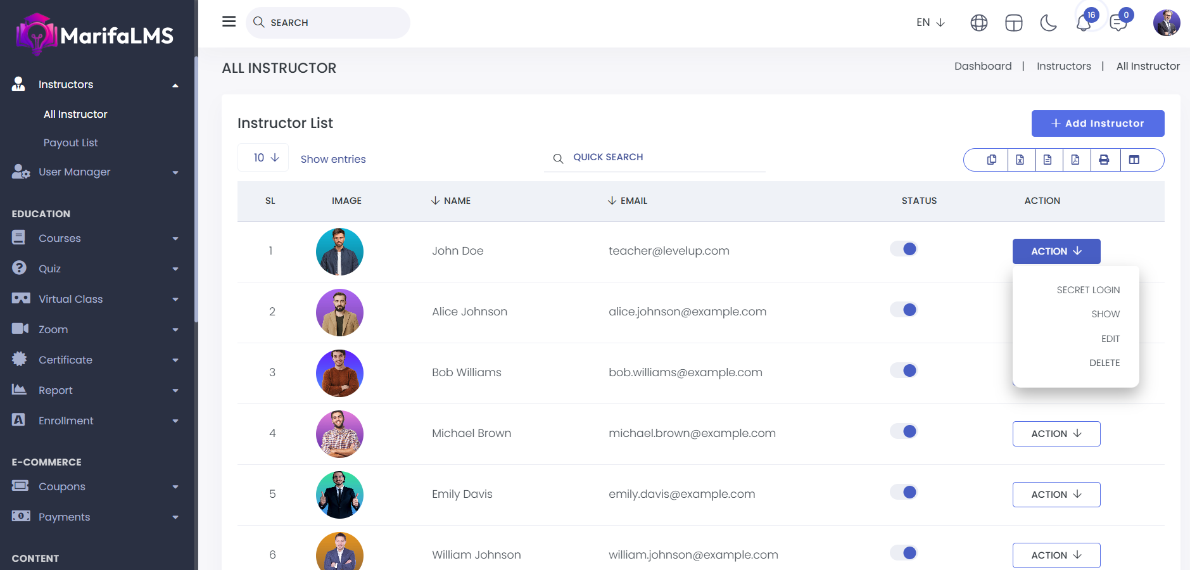Screen dimensions: 1190x570
Task: Export the instructor list as PDF
Action: tap(1075, 160)
